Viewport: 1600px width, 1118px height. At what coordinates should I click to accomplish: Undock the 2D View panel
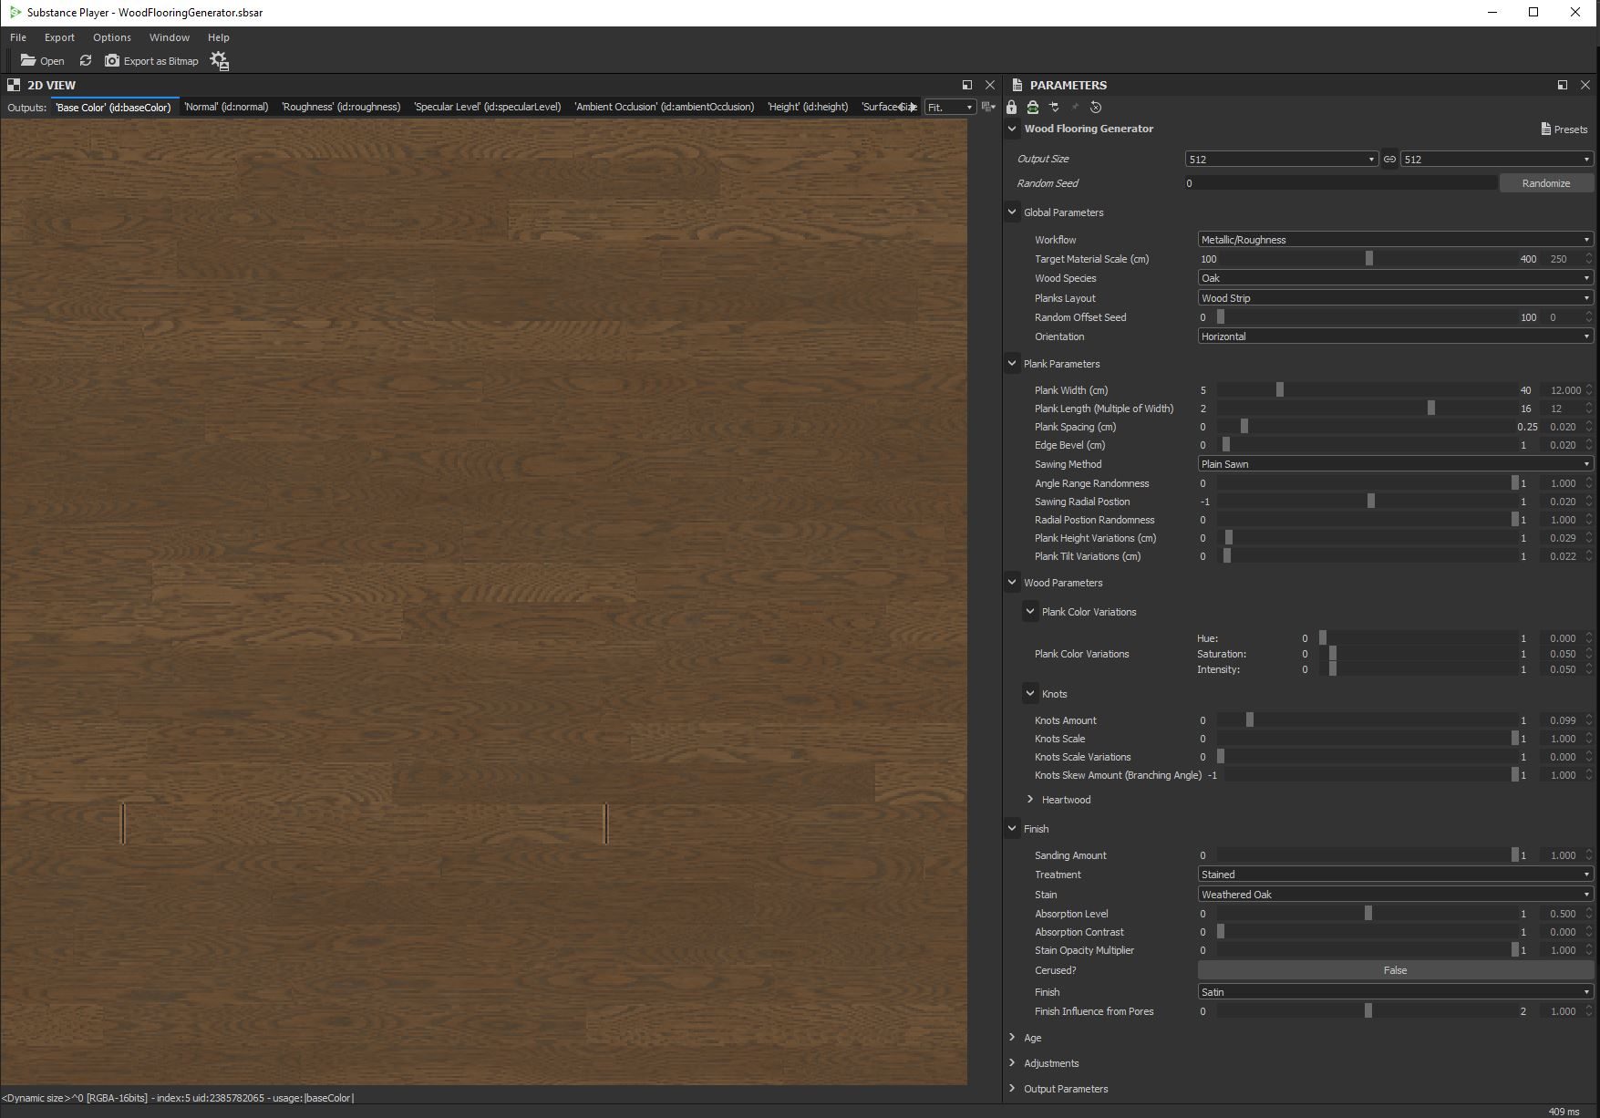tap(967, 85)
